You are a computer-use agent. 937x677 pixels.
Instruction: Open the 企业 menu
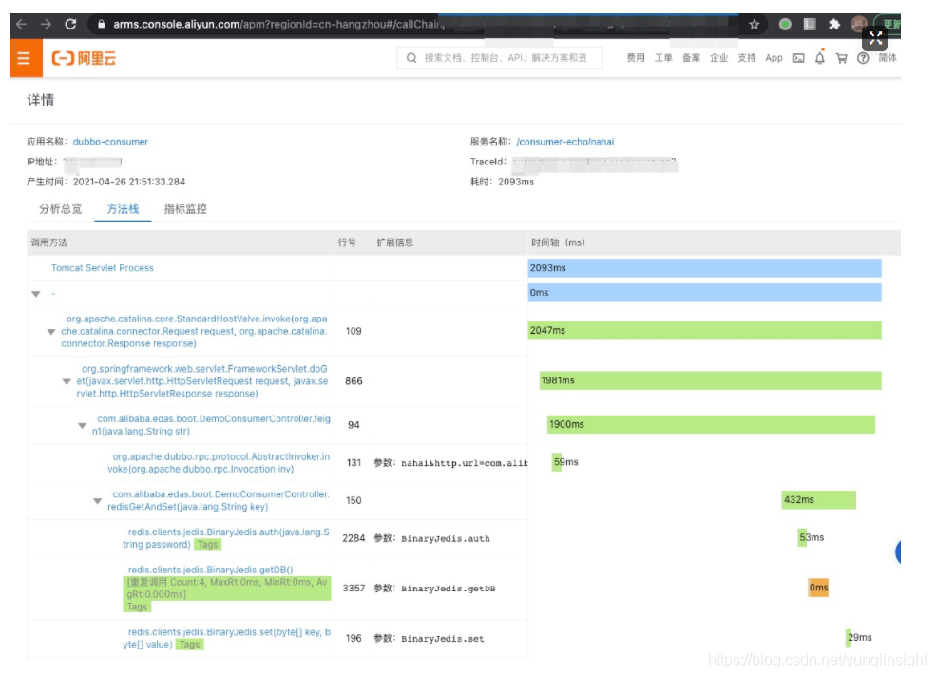[x=718, y=58]
